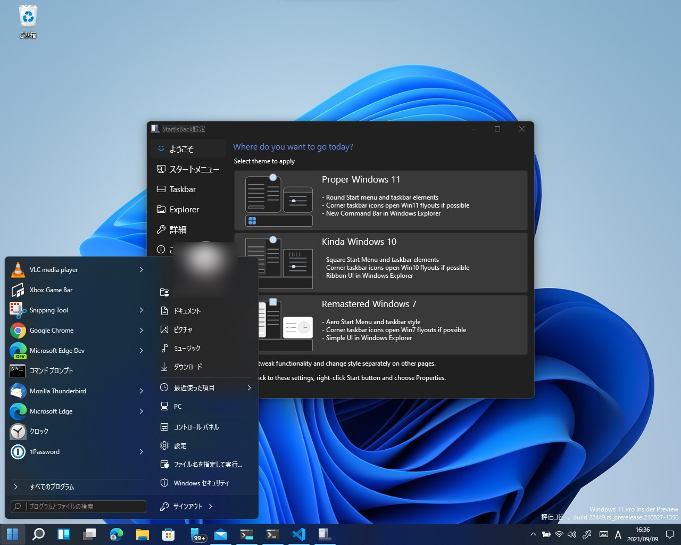Open the arrow next to サインアウト
This screenshot has width=681, height=545.
pos(211,507)
